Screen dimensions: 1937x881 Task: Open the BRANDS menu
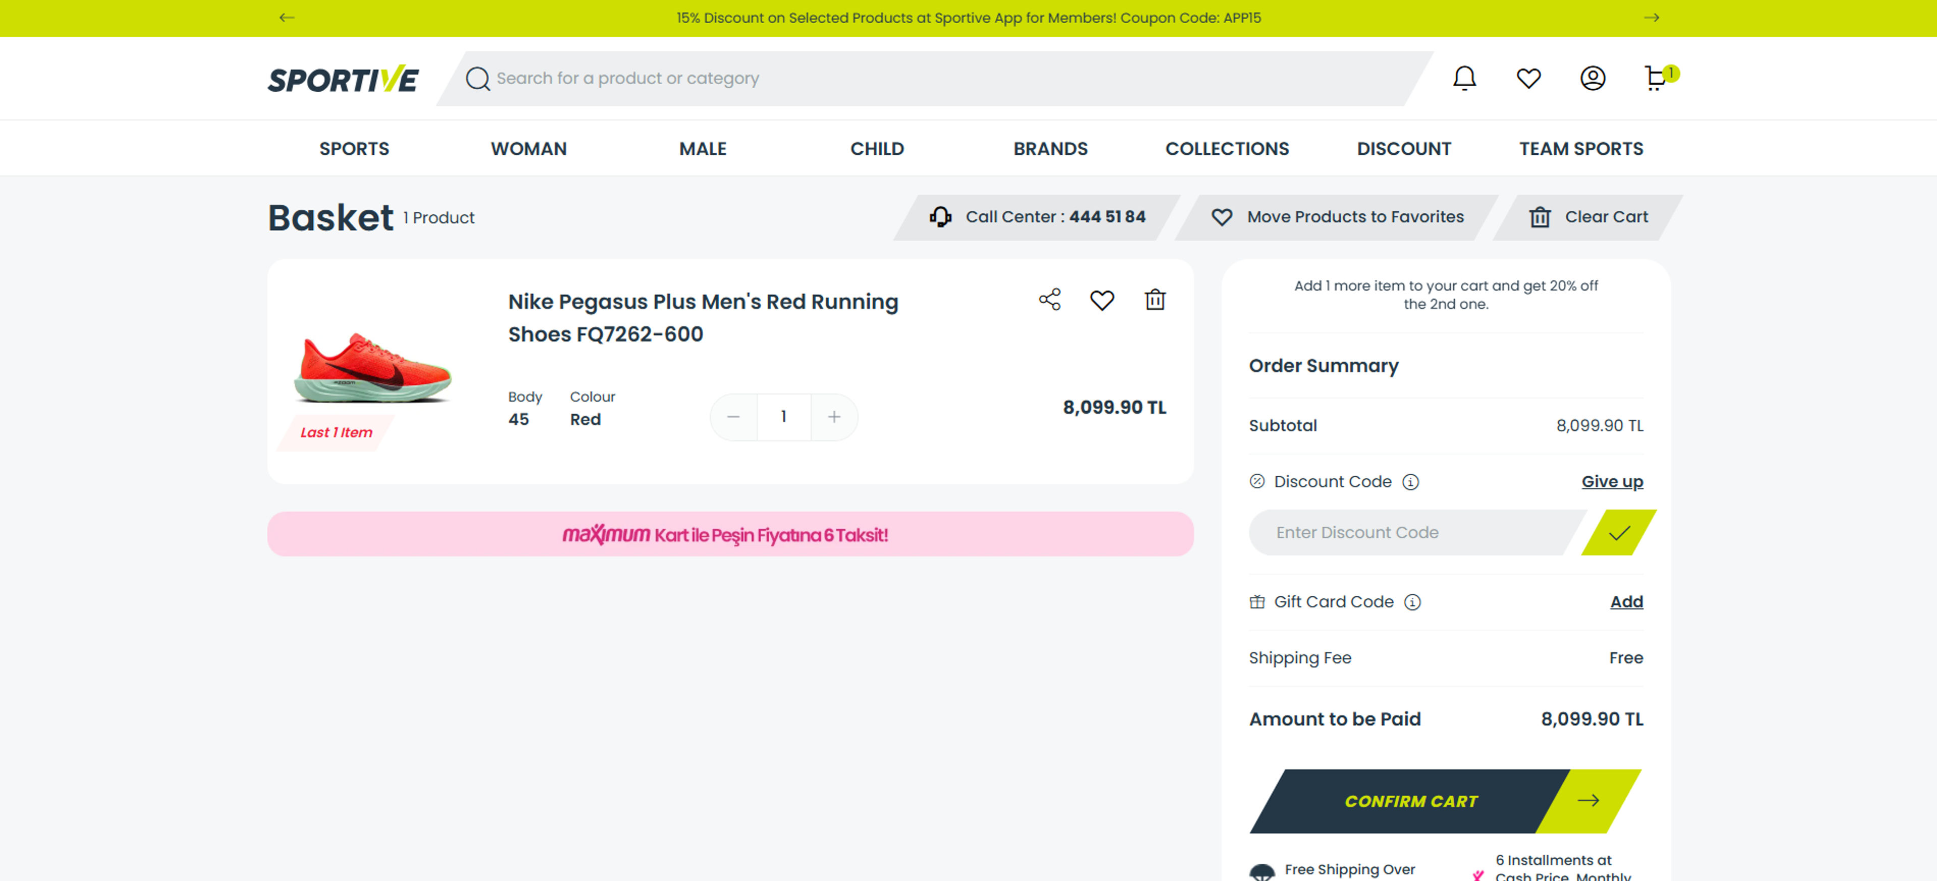pos(1050,149)
